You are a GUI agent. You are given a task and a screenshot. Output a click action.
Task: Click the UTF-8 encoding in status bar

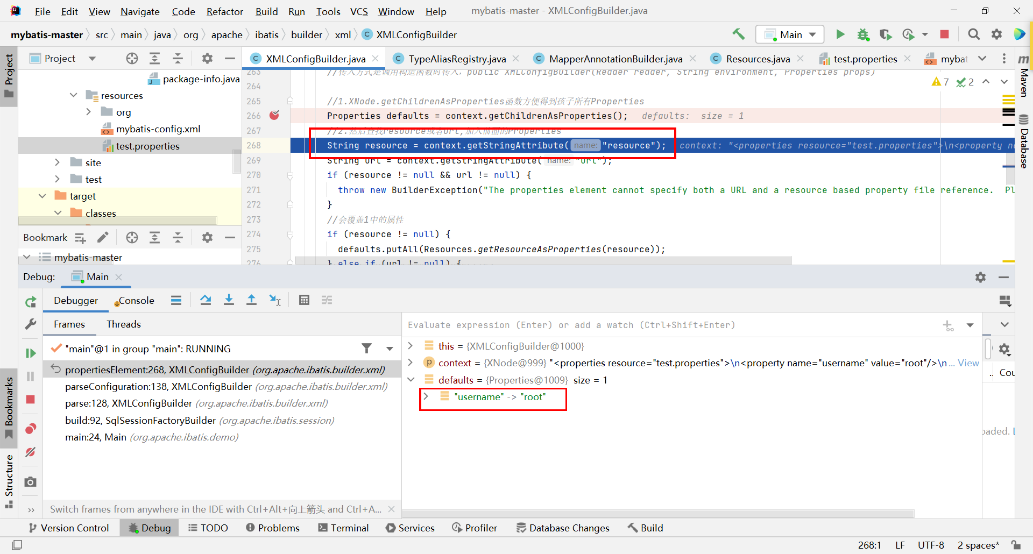coord(931,545)
